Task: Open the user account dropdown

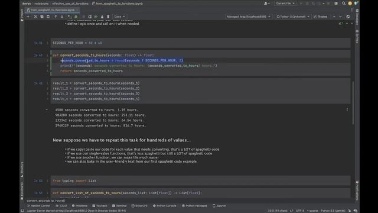Action: coord(266,4)
